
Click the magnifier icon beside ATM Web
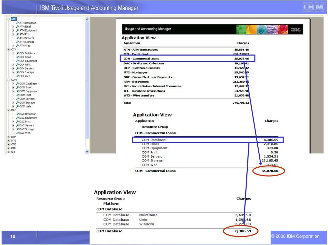tap(17, 46)
